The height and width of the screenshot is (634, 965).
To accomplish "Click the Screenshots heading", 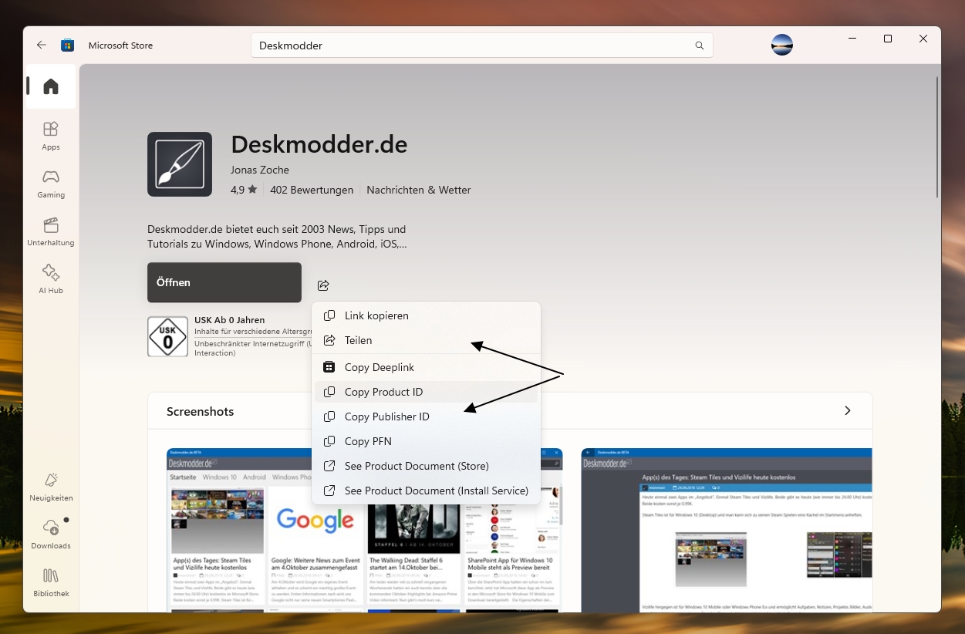I will click(x=201, y=412).
